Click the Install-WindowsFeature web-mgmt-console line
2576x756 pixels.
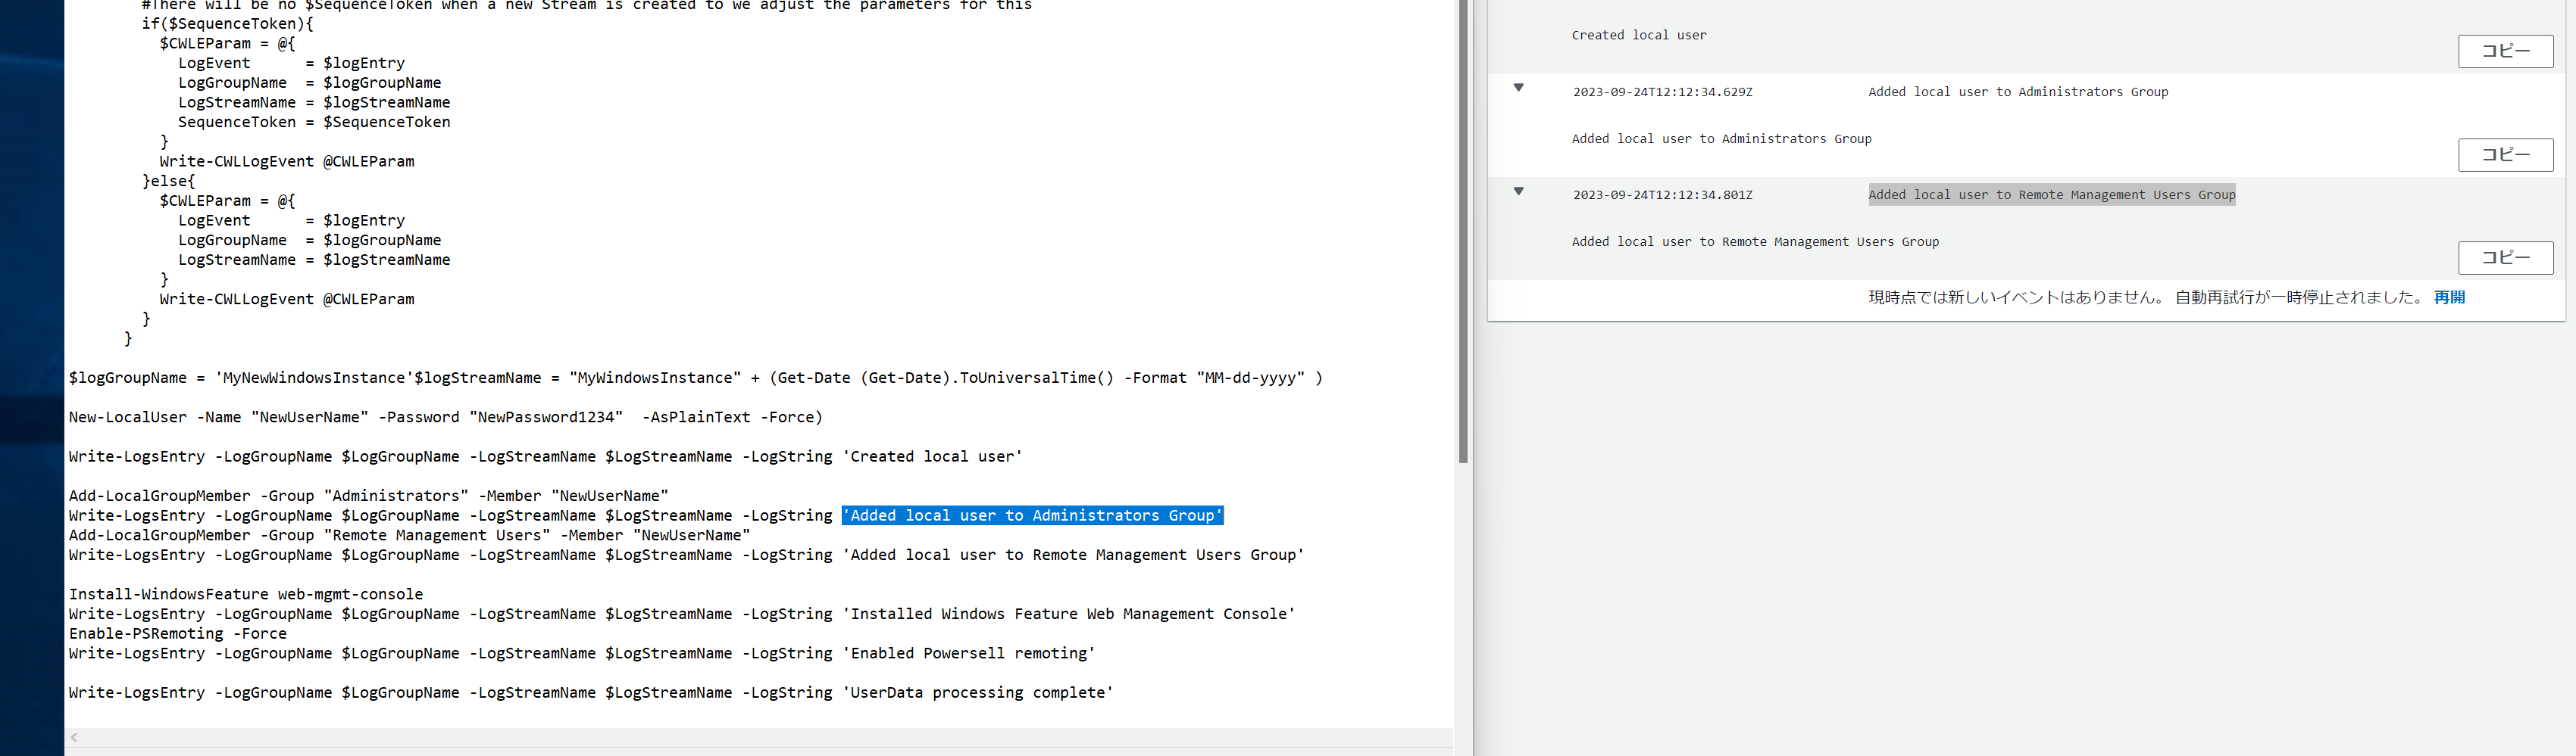(246, 594)
